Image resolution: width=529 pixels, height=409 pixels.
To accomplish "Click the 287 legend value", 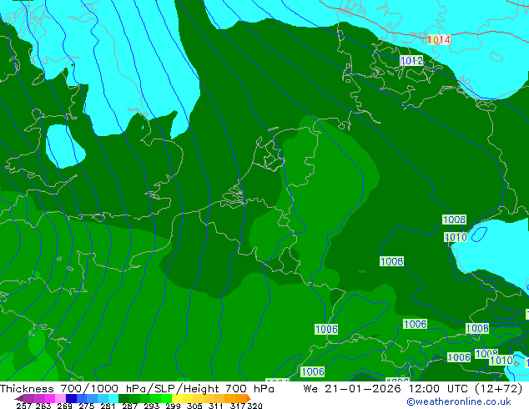I will 130,406.
